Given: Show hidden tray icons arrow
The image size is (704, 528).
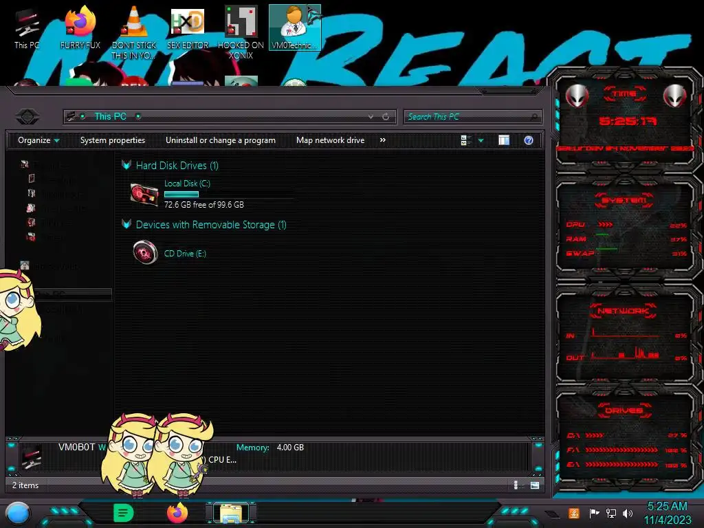Looking at the screenshot, I should (x=552, y=514).
